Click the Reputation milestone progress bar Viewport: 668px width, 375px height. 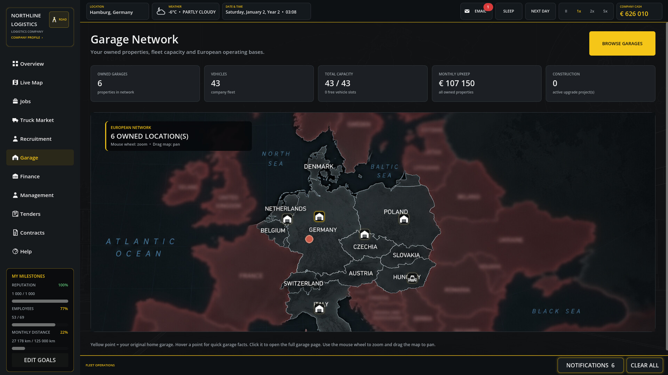(x=40, y=301)
